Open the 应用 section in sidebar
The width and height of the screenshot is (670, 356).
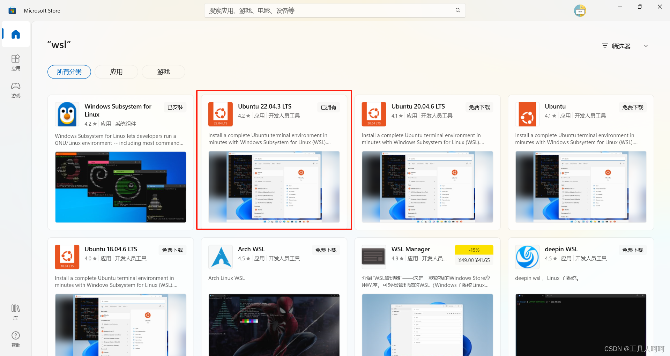tap(16, 62)
